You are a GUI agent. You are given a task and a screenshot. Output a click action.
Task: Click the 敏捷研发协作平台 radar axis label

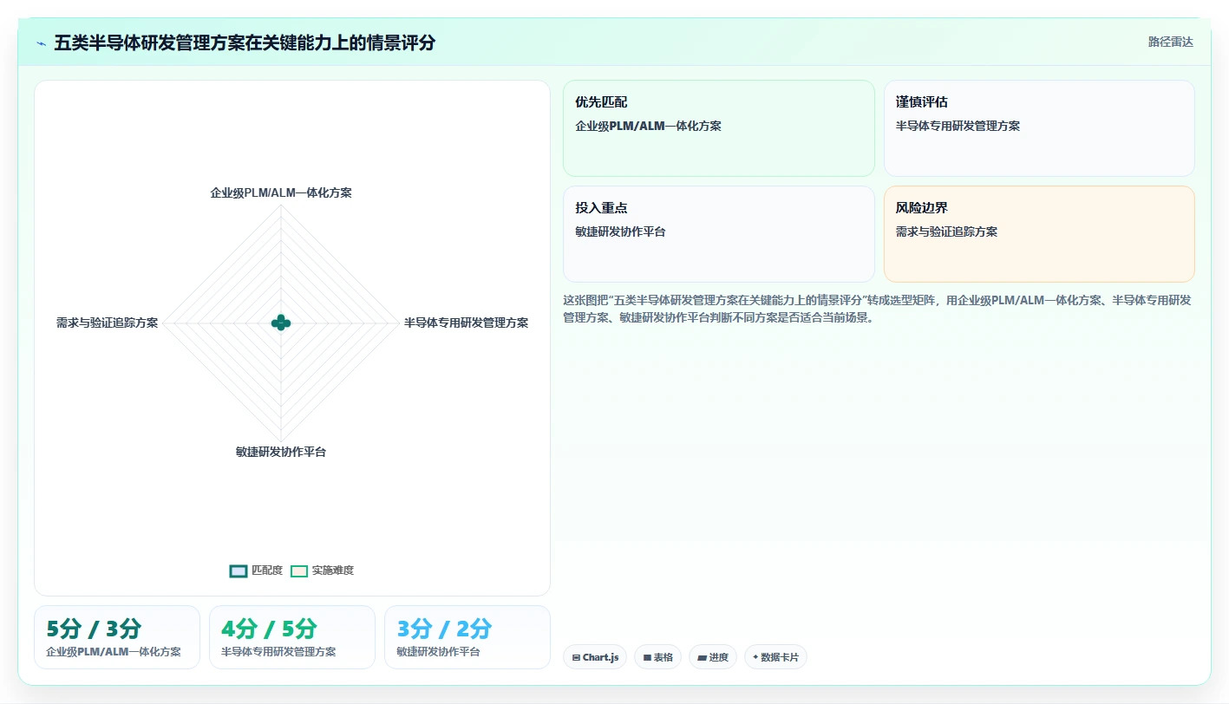coord(281,452)
